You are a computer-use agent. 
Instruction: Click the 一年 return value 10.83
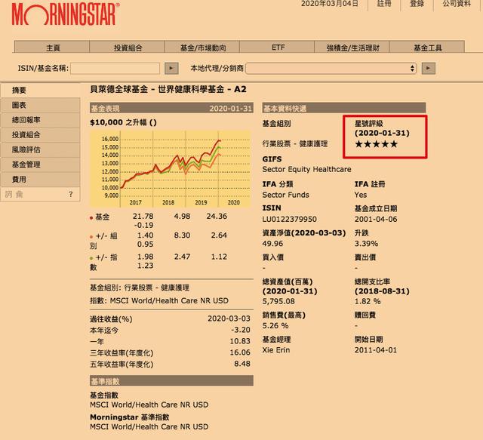(x=240, y=341)
